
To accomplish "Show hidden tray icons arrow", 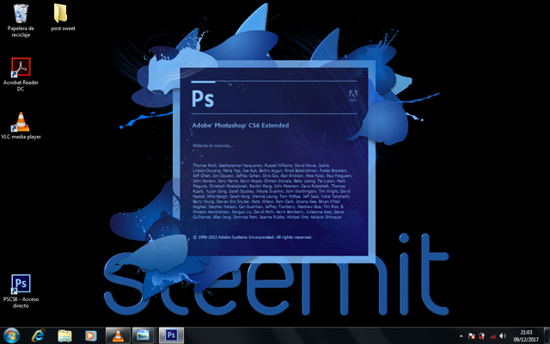I will click(461, 336).
